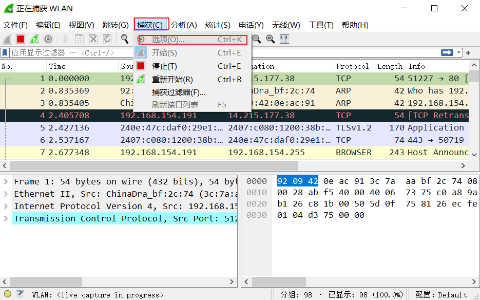Open the 无线(W) menu
The height and width of the screenshot is (300, 480).
tap(286, 25)
